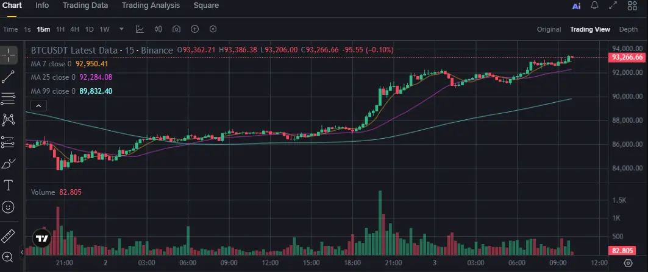This screenshot has width=648, height=272.
Task: Switch to Original chart view
Action: point(549,29)
